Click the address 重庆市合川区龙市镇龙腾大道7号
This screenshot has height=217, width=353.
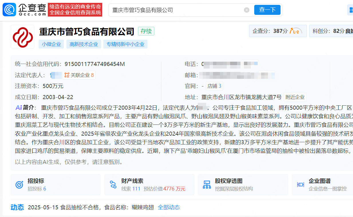coord(241,97)
